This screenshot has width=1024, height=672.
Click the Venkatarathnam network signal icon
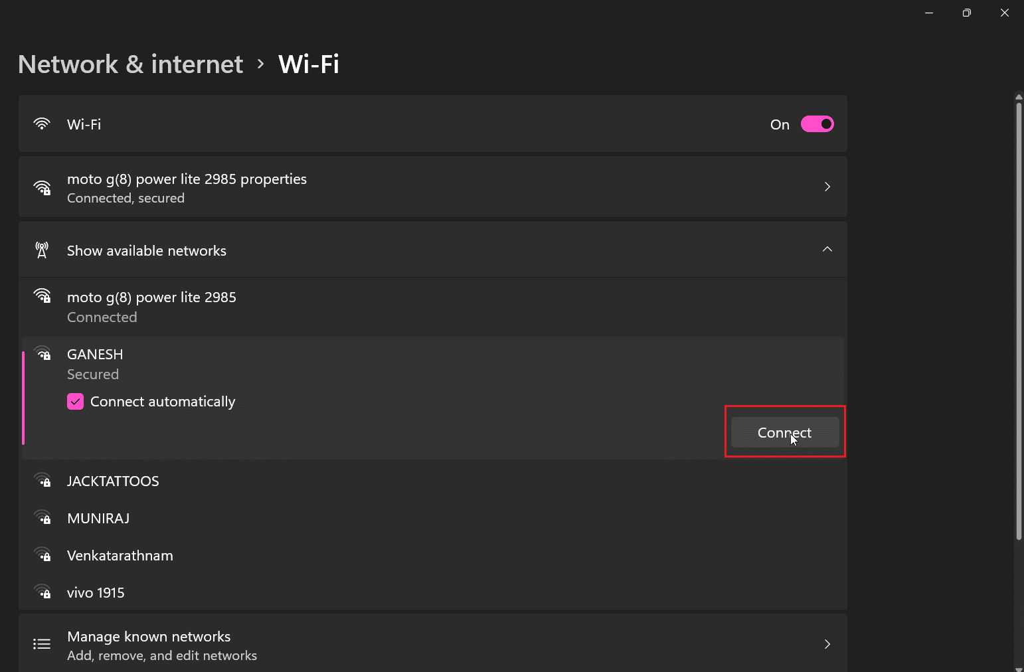pos(43,555)
